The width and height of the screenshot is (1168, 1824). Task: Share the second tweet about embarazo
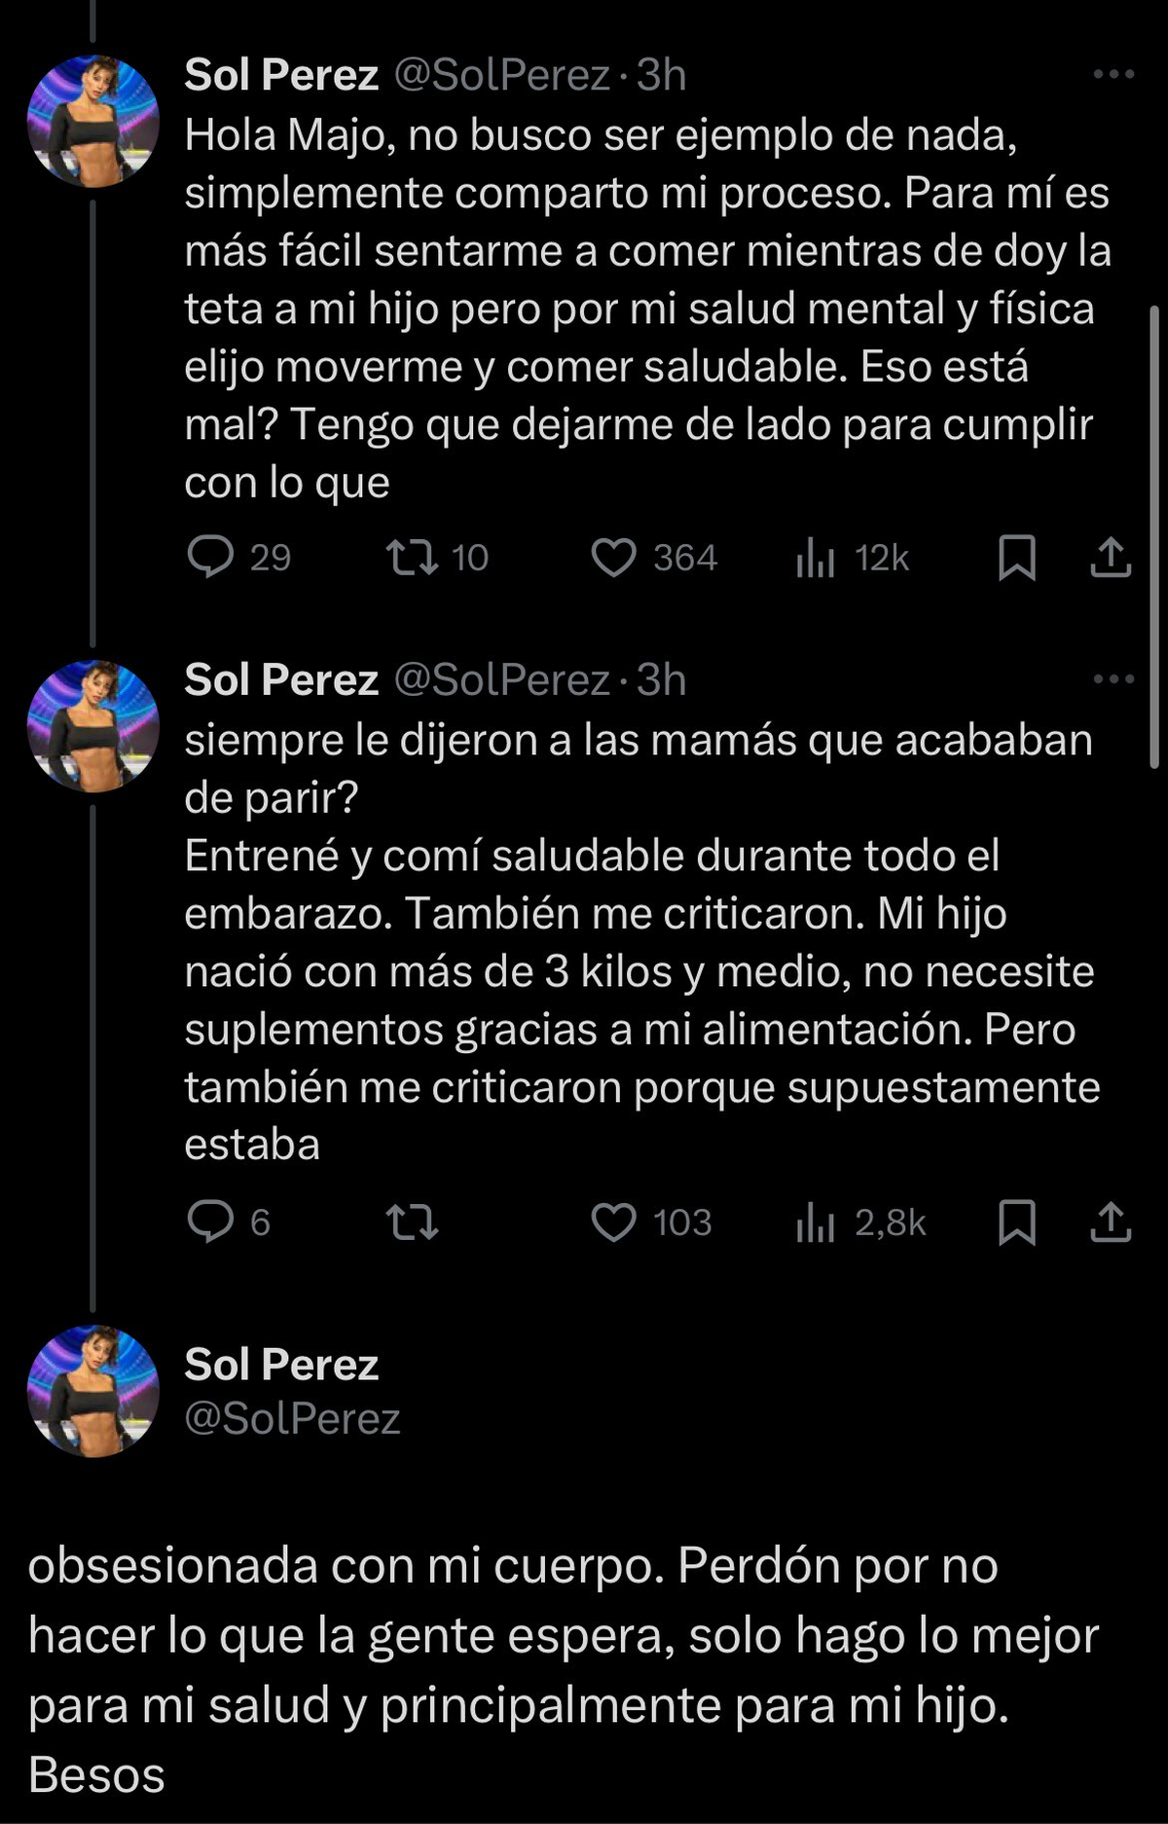[1110, 1222]
